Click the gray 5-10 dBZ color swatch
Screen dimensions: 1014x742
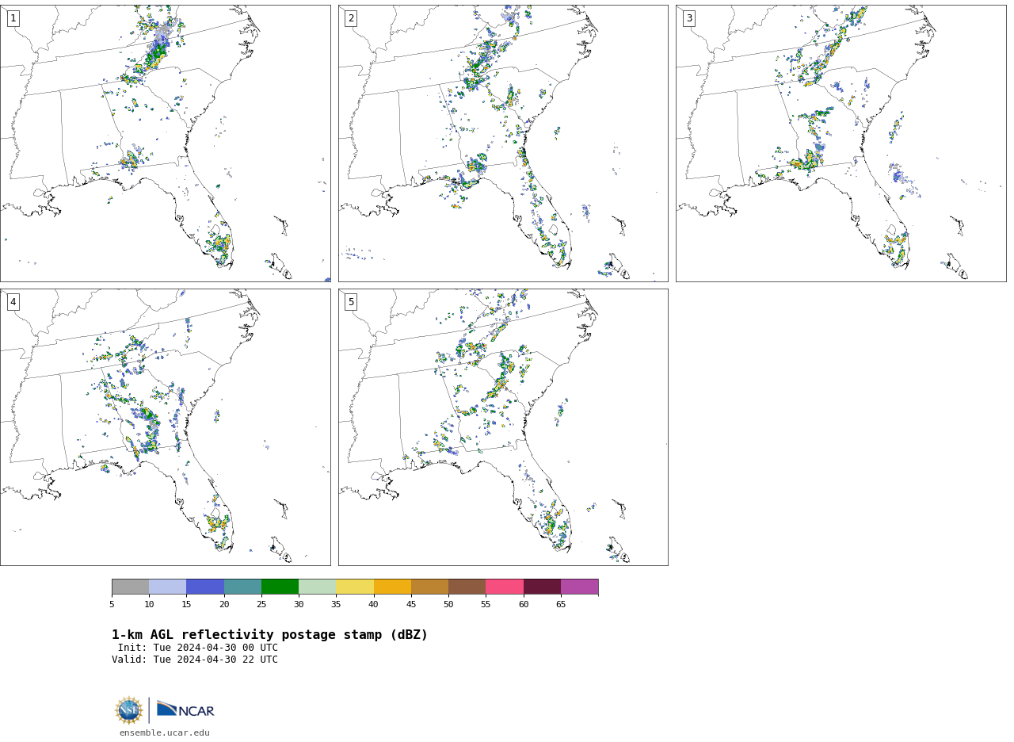coord(130,587)
